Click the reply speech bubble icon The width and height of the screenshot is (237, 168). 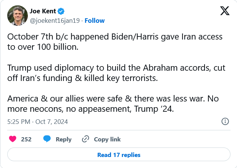pos(47,139)
